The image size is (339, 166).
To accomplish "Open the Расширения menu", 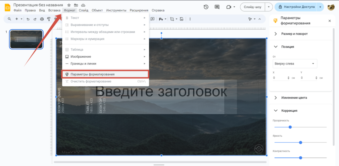I will point(139,10).
